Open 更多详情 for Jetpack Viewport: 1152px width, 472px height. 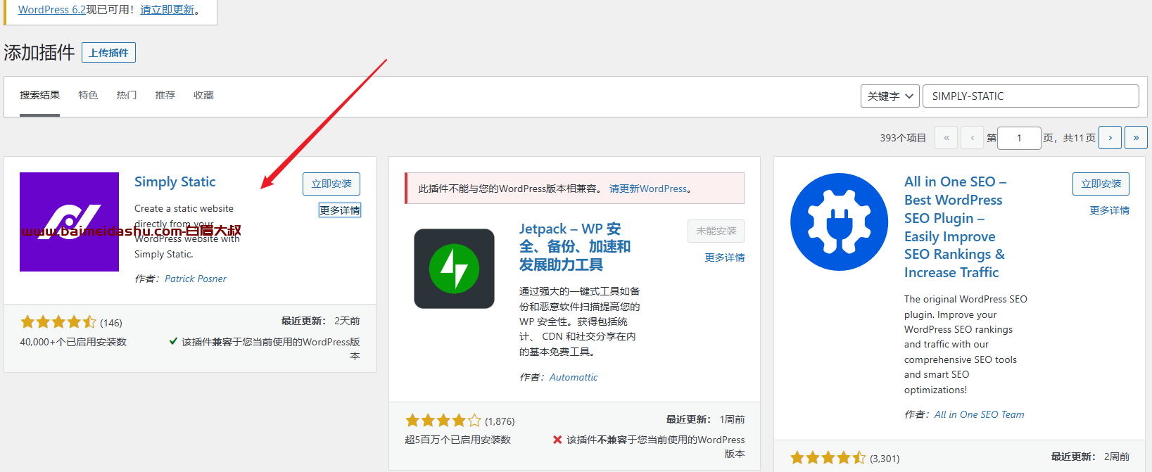(725, 257)
